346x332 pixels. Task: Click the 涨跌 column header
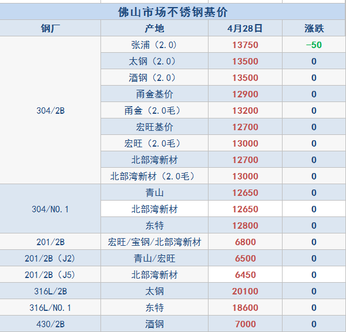(314, 28)
